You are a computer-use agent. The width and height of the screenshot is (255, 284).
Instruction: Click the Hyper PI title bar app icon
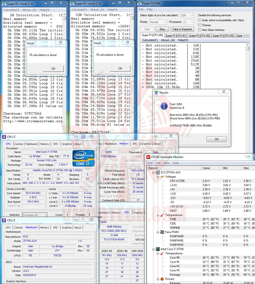(x=139, y=4)
